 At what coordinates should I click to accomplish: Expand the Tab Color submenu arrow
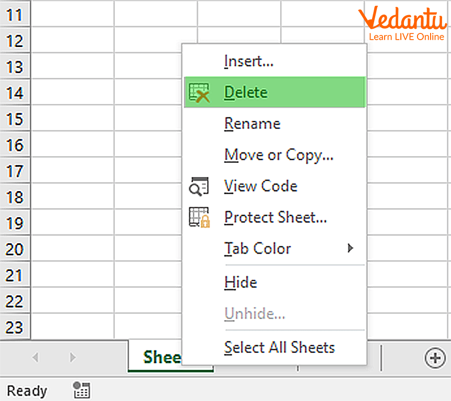click(x=351, y=249)
